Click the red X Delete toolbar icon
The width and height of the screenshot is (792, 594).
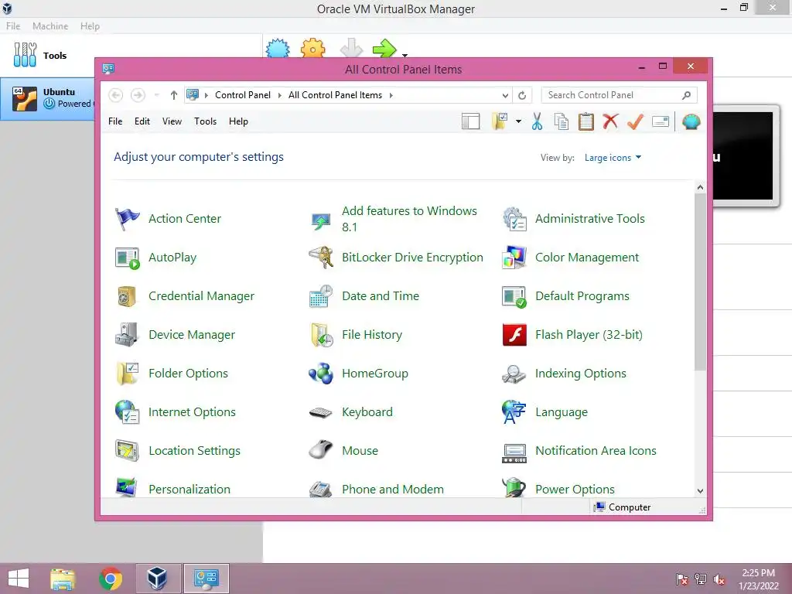pyautogui.click(x=611, y=121)
